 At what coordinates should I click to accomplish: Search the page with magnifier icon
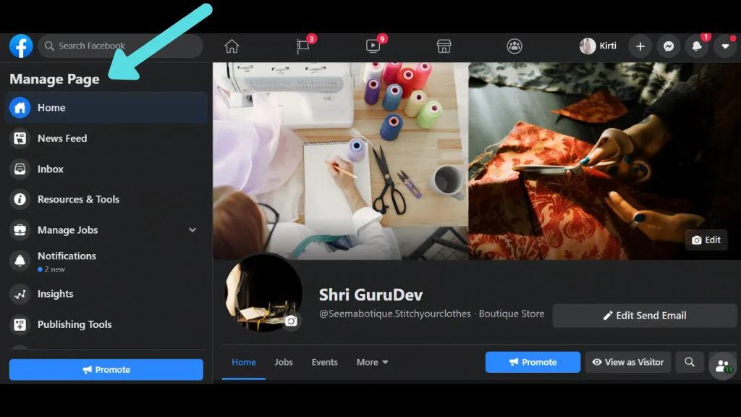[690, 362]
